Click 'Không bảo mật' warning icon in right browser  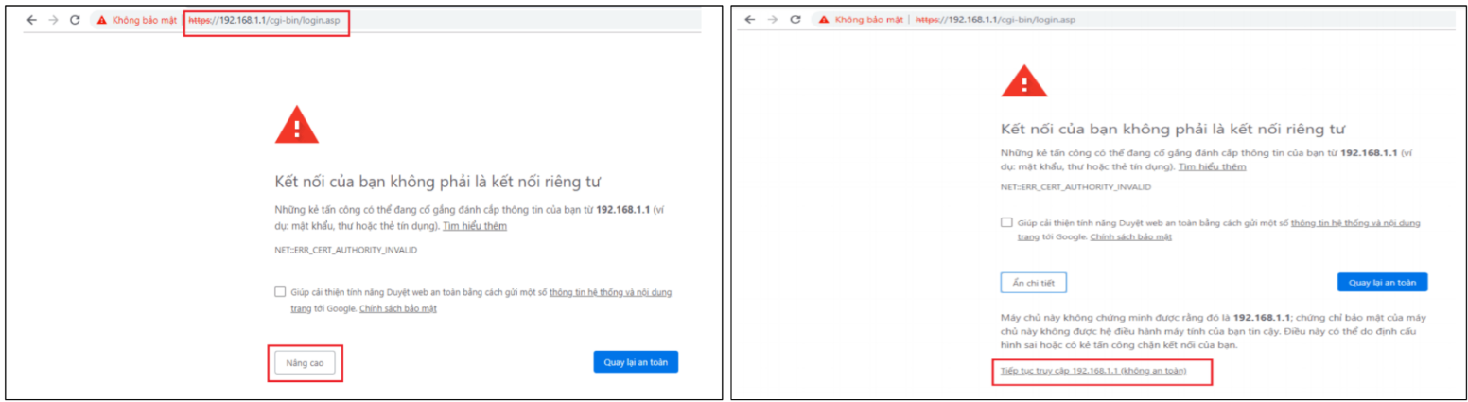click(x=823, y=19)
